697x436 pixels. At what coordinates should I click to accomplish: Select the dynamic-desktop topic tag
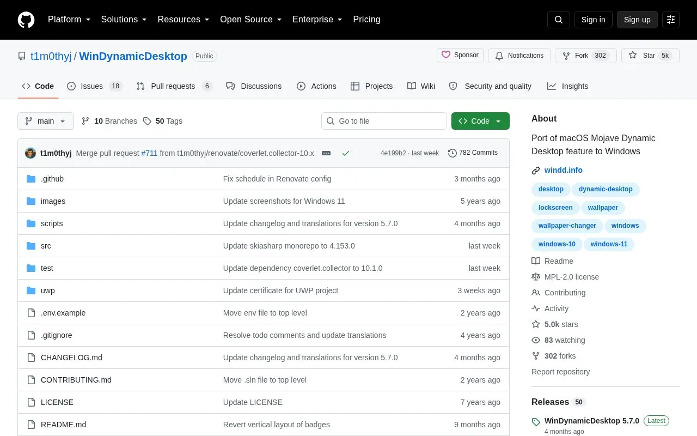pyautogui.click(x=606, y=190)
